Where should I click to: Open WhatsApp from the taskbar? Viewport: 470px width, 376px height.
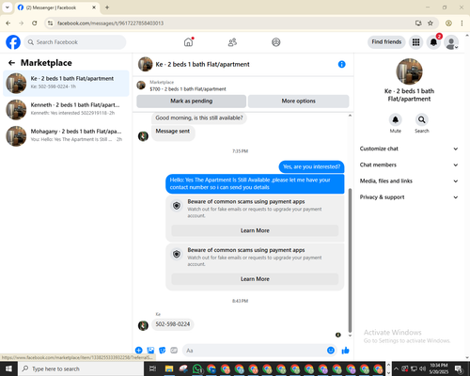197,368
